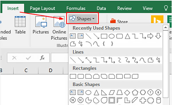The height and width of the screenshot is (105, 172).
Task: Select Curve tool under Lines
Action: pyautogui.click(x=143, y=60)
